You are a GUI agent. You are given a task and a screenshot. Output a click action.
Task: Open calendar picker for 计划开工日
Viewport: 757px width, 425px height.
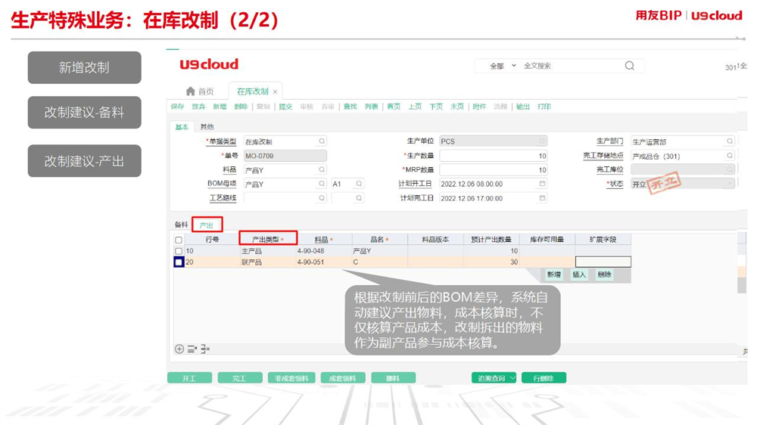[542, 184]
